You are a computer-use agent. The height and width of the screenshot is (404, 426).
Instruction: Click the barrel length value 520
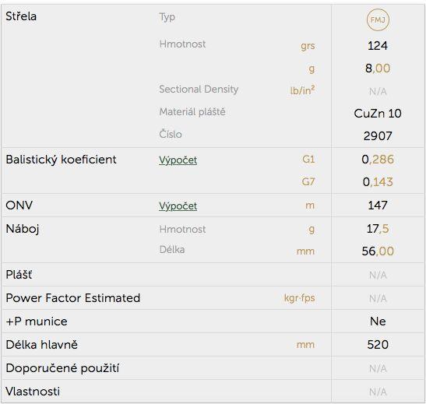pyautogui.click(x=378, y=345)
